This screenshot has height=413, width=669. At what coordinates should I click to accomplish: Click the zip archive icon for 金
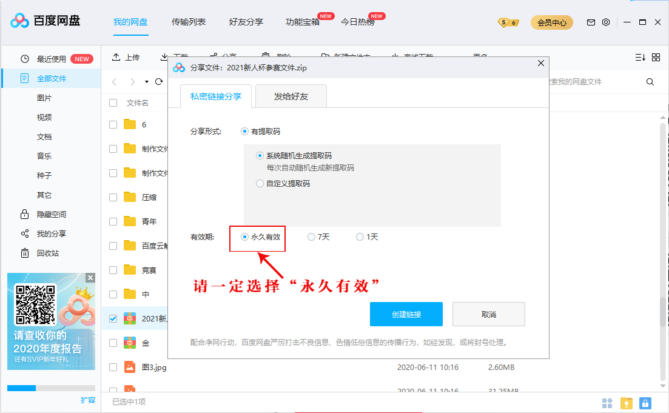tap(130, 343)
